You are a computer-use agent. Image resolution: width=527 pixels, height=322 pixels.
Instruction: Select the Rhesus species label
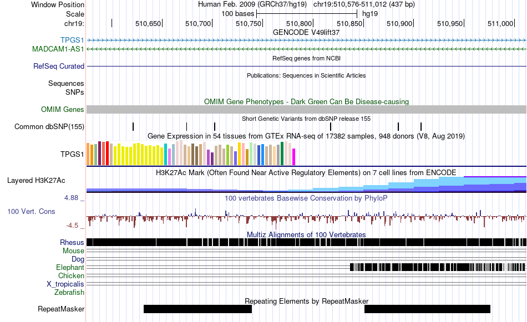tap(72, 242)
